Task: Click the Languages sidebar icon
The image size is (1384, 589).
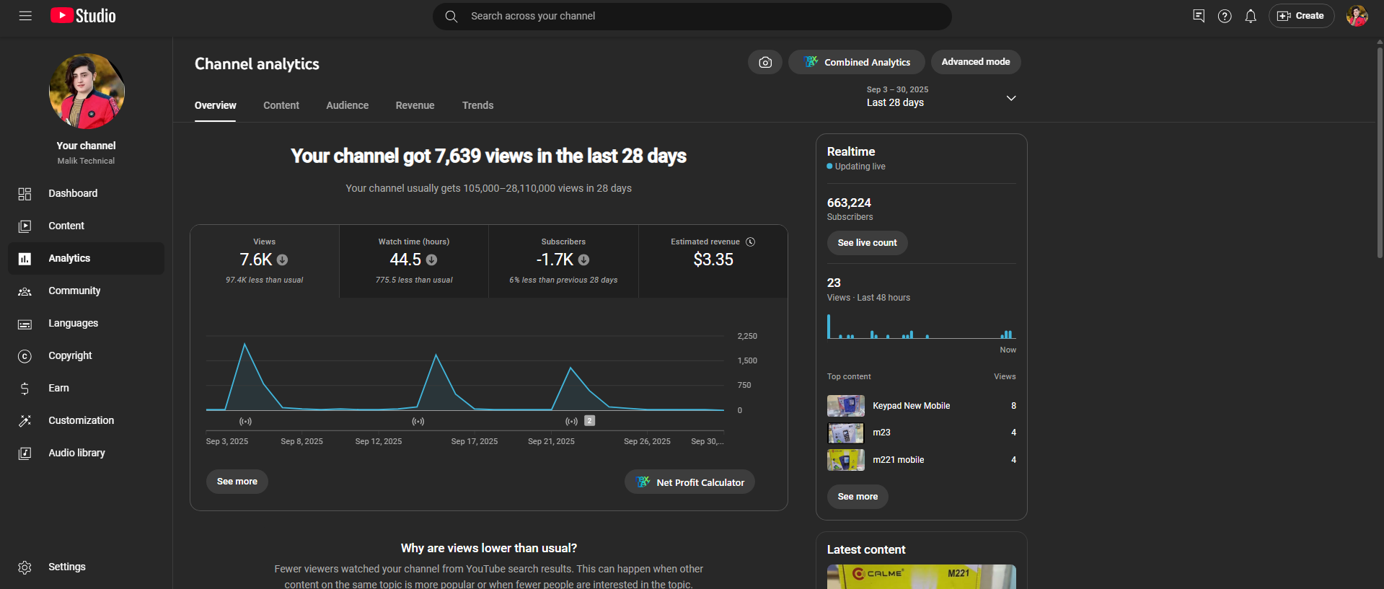Action: pos(25,324)
